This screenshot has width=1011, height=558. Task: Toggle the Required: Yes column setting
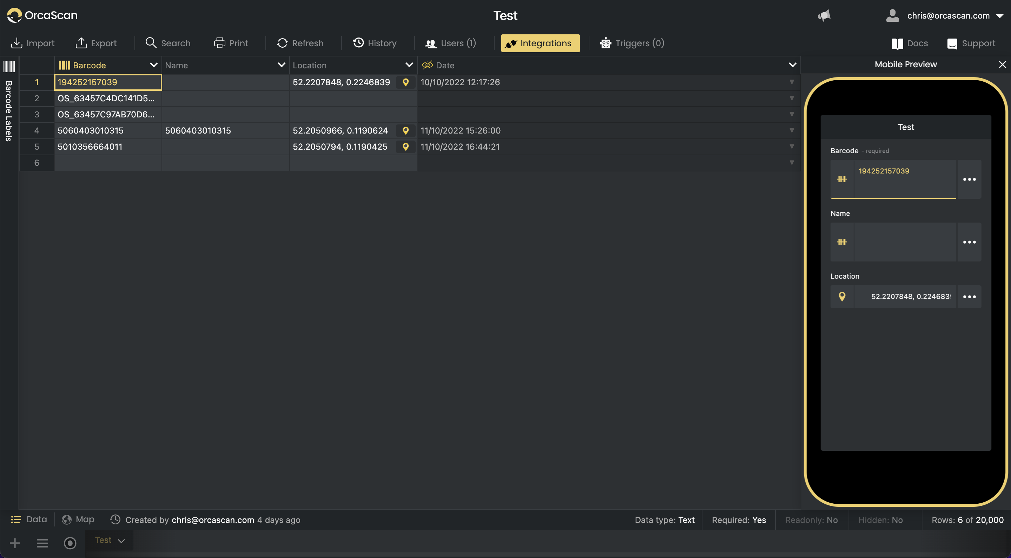[x=739, y=520]
